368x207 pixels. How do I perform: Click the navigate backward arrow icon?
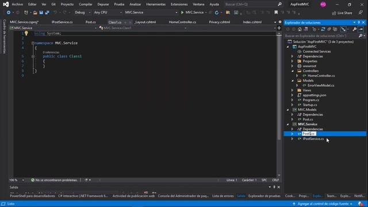click(x=8, y=13)
